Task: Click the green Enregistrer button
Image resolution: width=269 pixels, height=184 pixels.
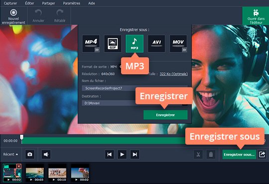Action: coord(165,115)
